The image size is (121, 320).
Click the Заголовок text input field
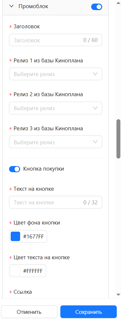pos(55,40)
